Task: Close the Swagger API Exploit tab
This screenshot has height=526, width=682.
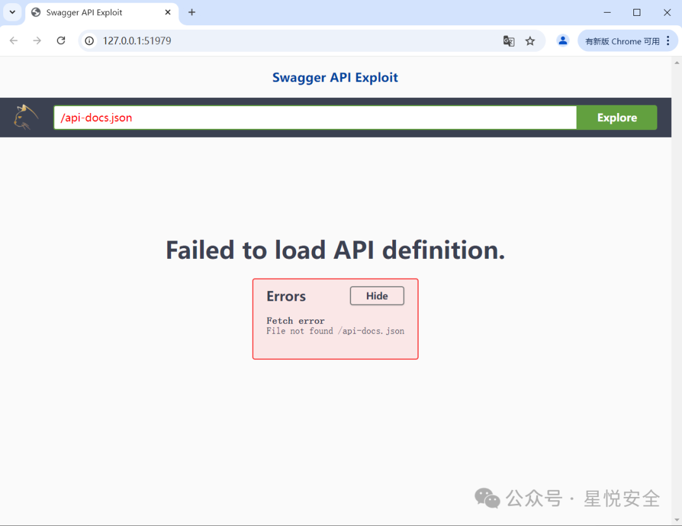Action: coord(168,12)
